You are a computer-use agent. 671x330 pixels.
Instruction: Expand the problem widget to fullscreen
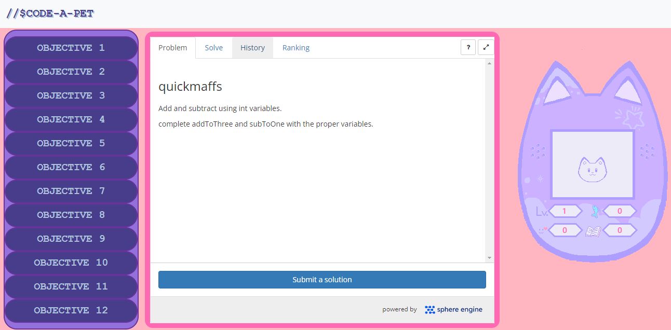tap(486, 47)
